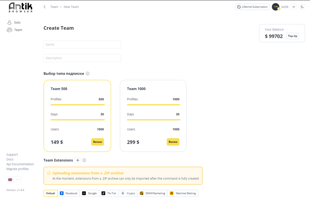The width and height of the screenshot is (310, 200).
Task: Show Team Extensions info icon
Action: (84, 160)
